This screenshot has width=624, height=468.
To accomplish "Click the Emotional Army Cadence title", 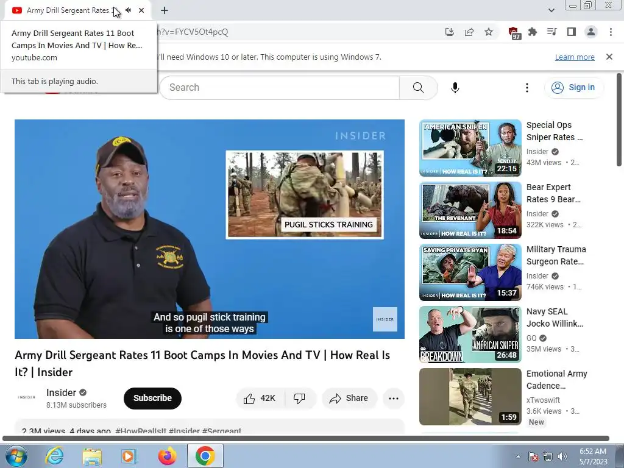I will (x=557, y=379).
